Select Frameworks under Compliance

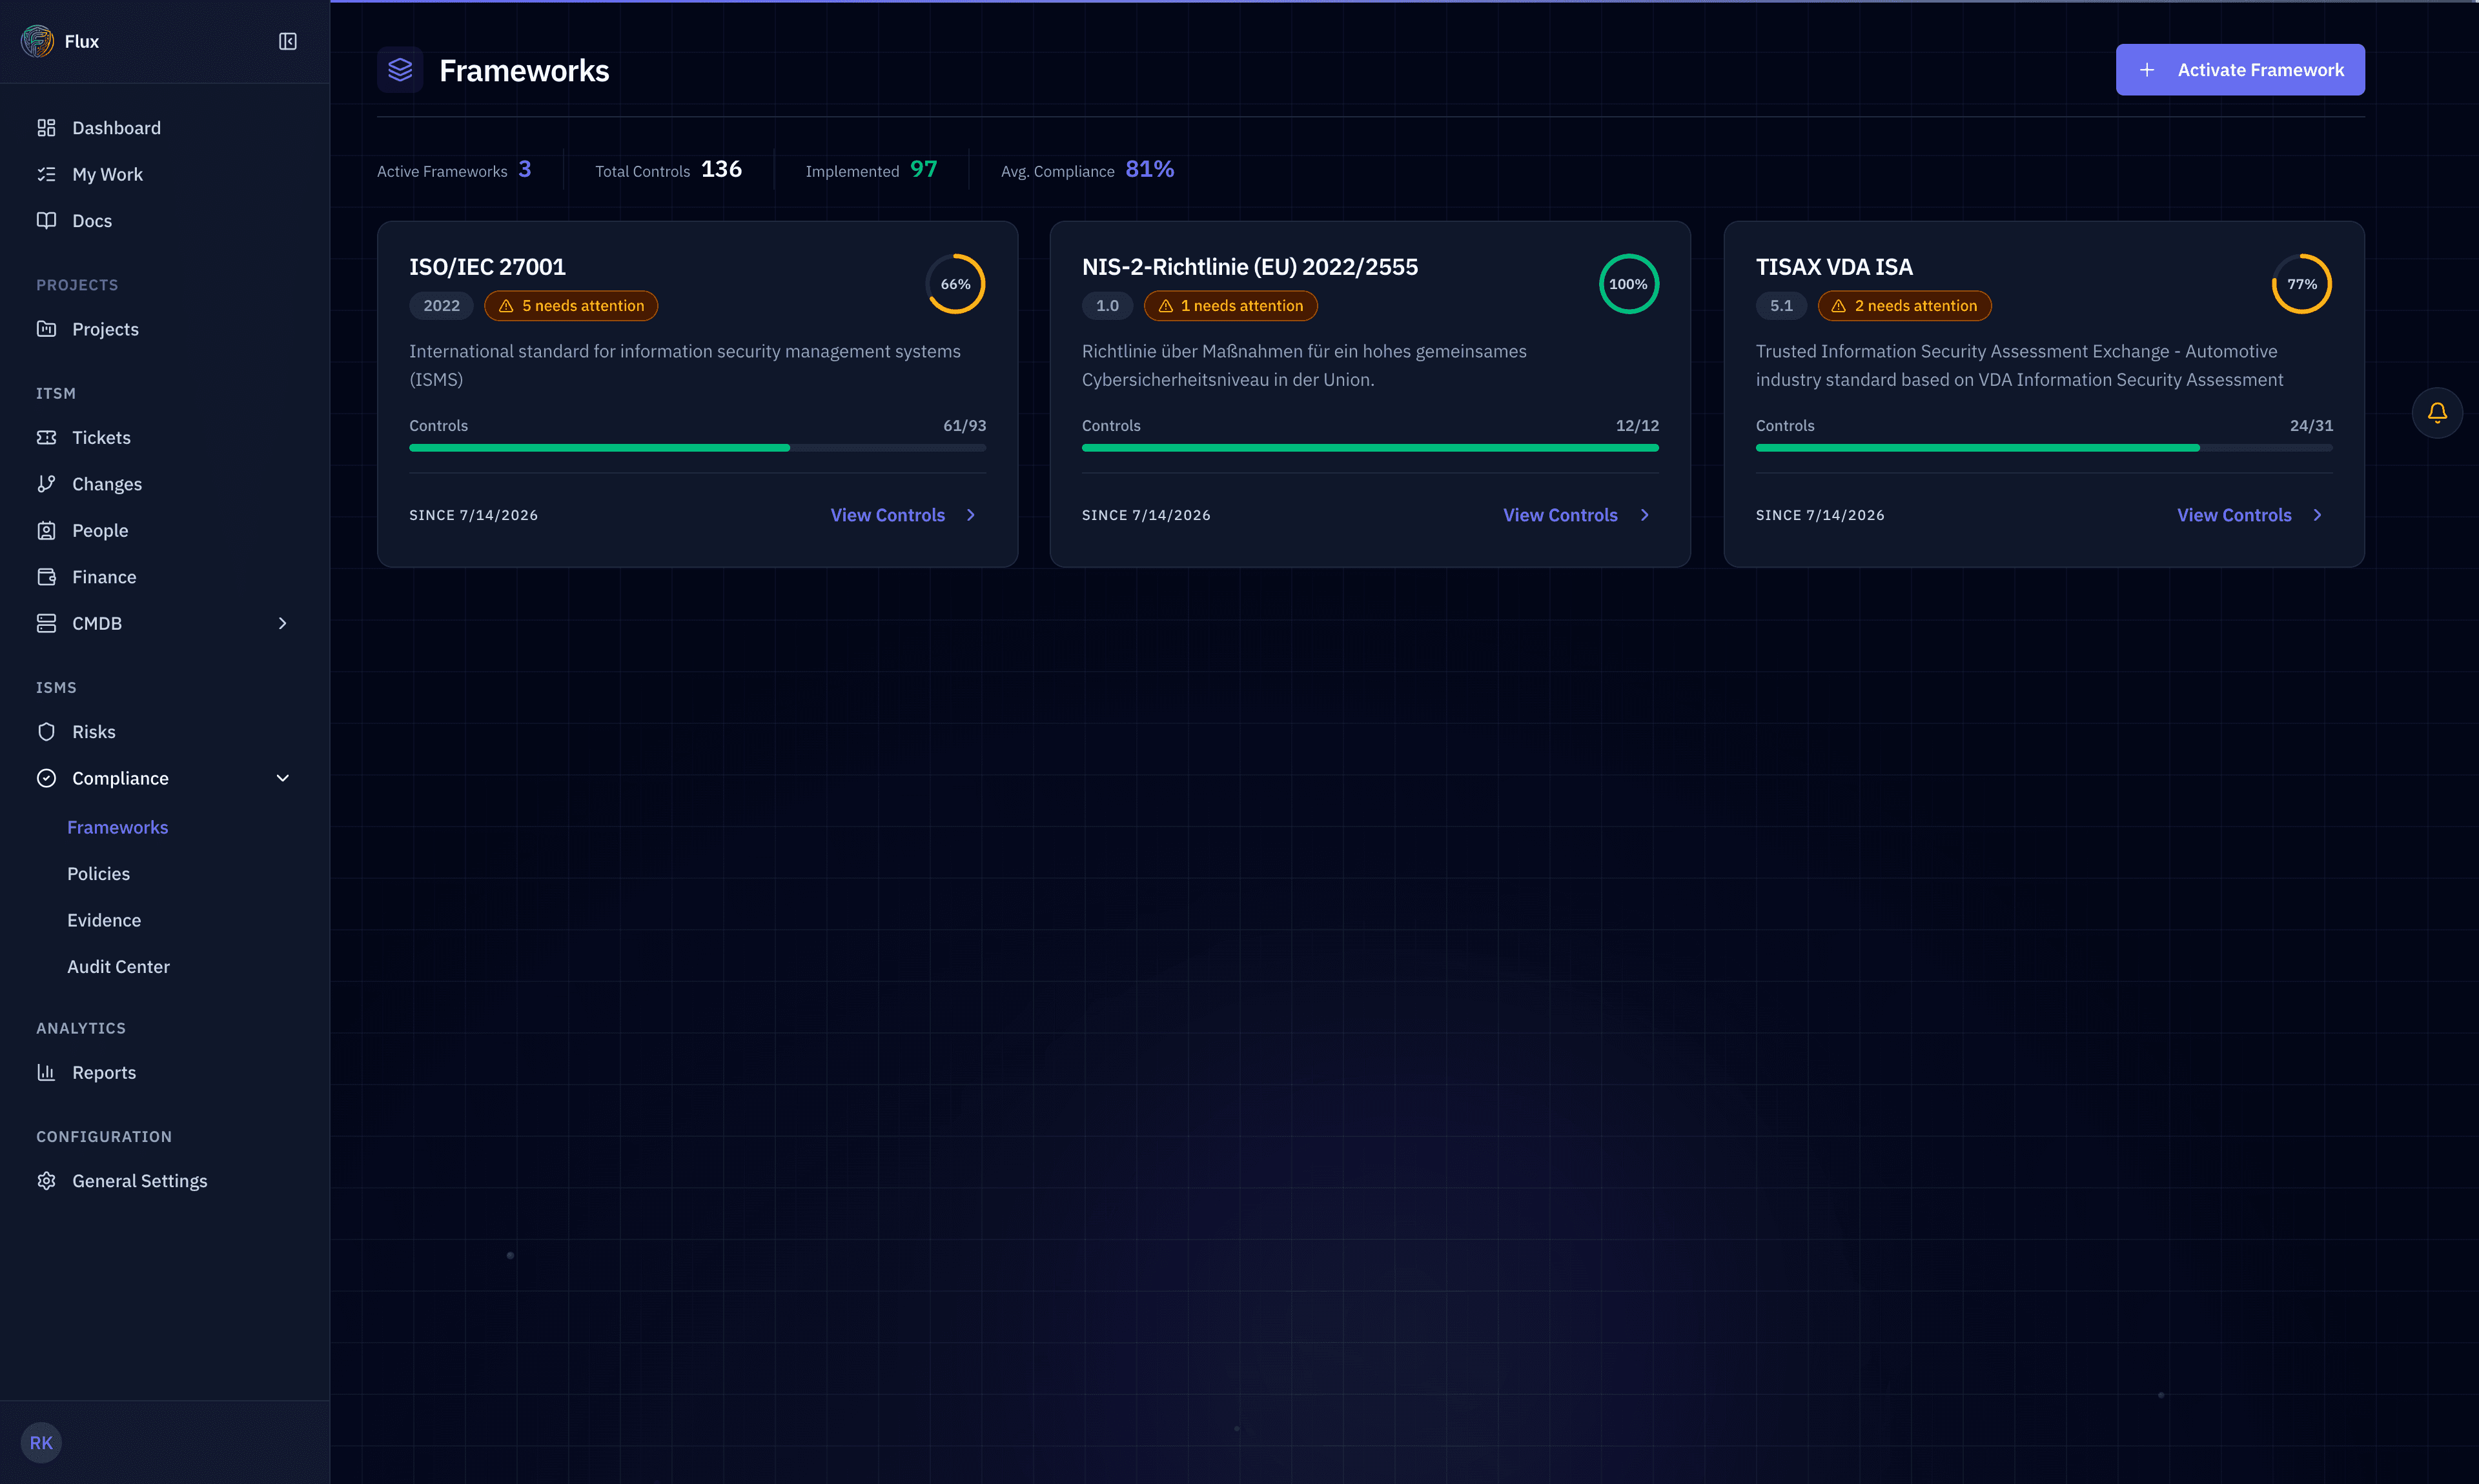[x=117, y=827]
